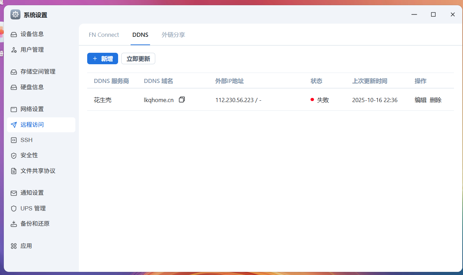This screenshot has height=275, width=463.
Task: Click the 存储空间管理 storage icon
Action: [x=14, y=72]
